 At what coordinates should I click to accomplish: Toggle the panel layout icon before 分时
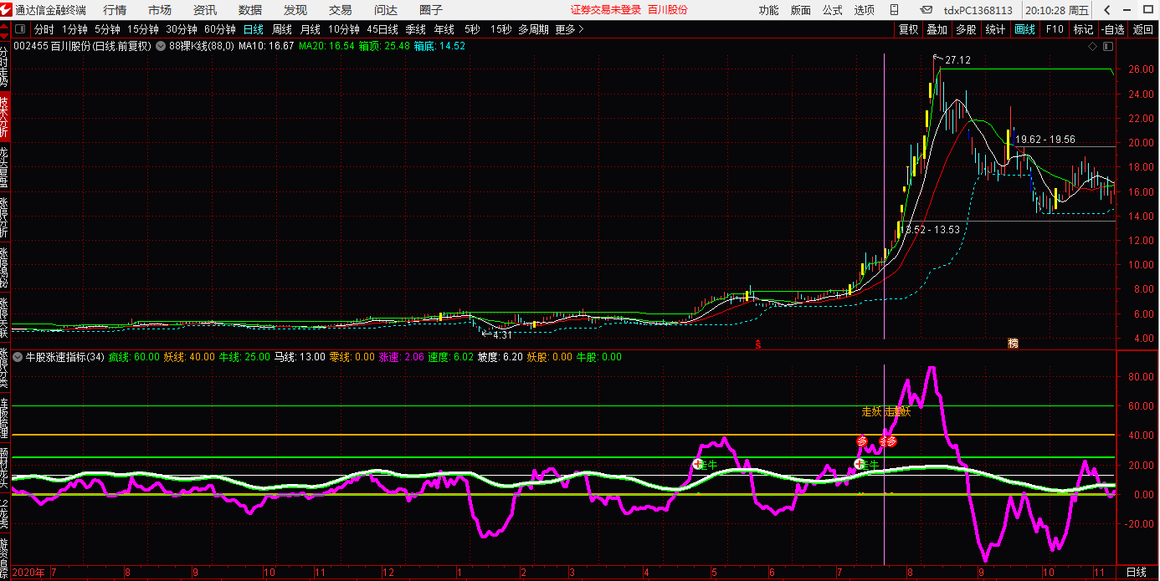point(21,29)
